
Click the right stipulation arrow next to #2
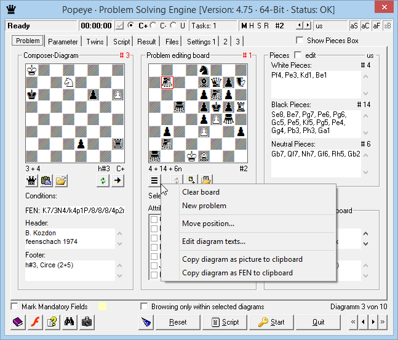point(308,25)
